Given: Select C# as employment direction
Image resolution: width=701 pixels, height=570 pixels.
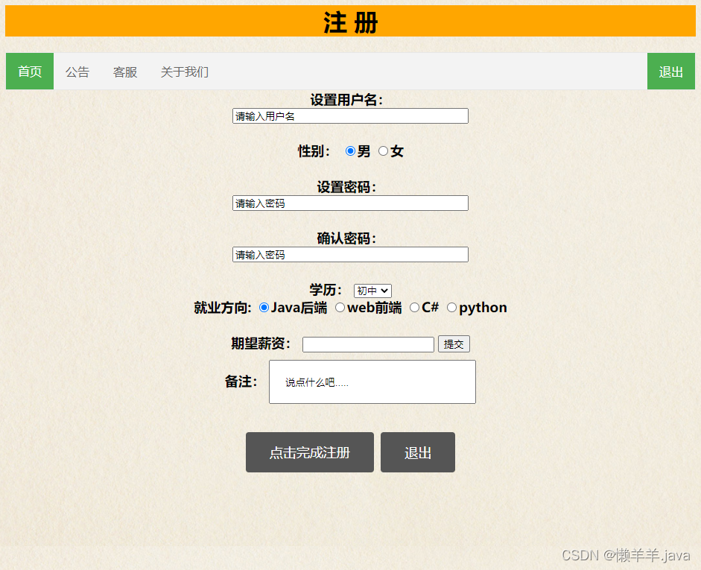Looking at the screenshot, I should pyautogui.click(x=414, y=307).
